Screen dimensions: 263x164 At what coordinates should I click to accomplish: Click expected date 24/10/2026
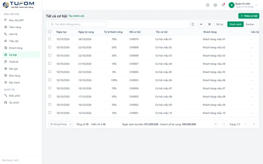tap(85, 39)
